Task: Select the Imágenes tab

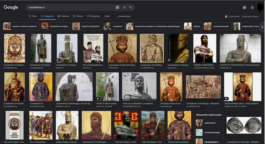Action: point(47,16)
